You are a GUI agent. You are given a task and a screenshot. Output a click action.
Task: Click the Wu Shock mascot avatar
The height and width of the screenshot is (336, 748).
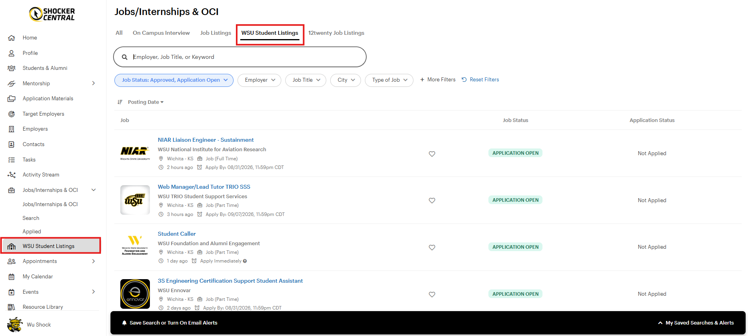[x=15, y=325]
